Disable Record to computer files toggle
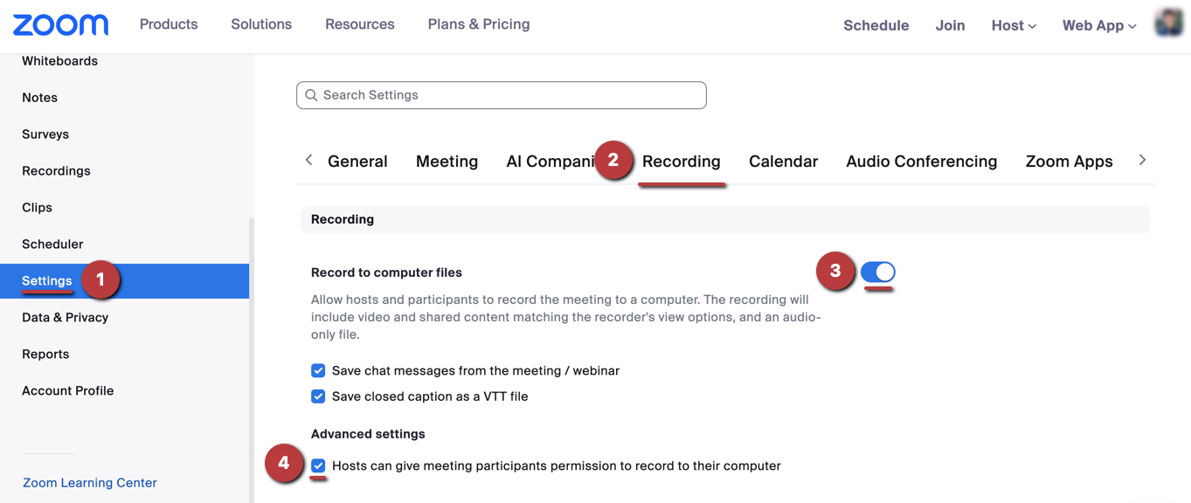The image size is (1191, 503). coord(876,272)
